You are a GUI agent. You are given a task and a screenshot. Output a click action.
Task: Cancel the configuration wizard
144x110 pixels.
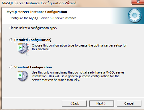129,103
